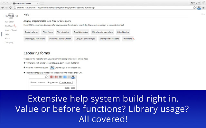Open the Basic Rule syntax topic
The height and width of the screenshot is (128, 206).
(81, 32)
